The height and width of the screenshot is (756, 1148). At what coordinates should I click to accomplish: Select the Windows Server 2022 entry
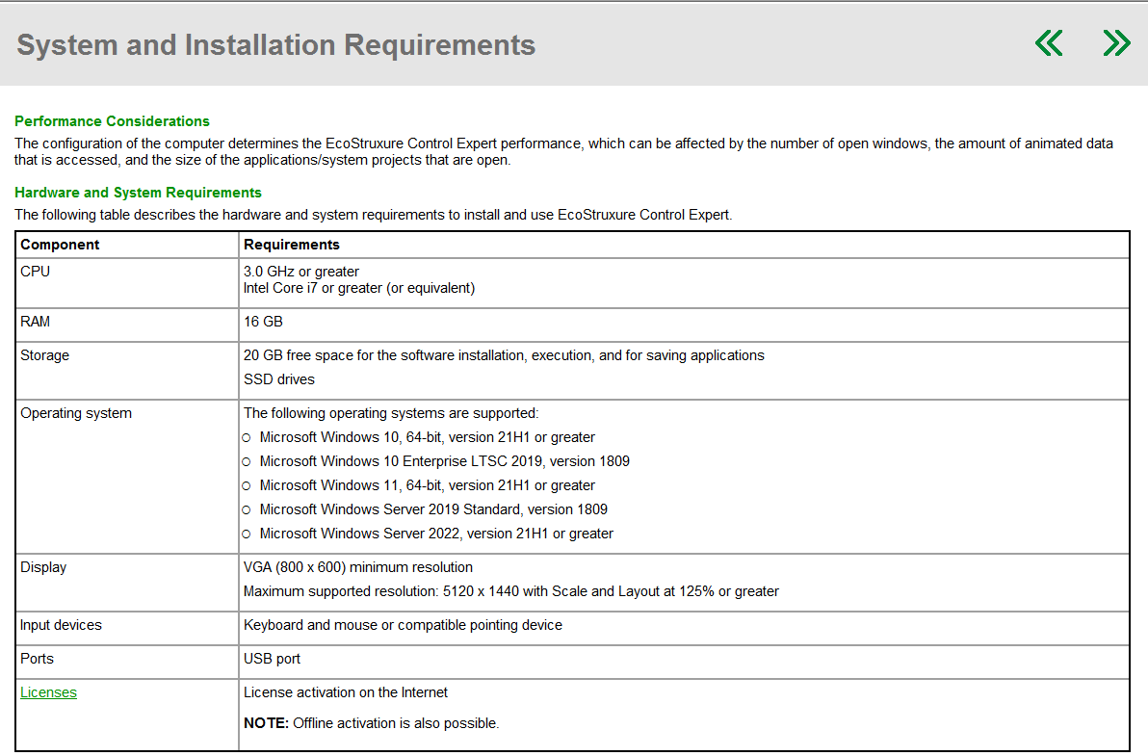[x=436, y=534]
